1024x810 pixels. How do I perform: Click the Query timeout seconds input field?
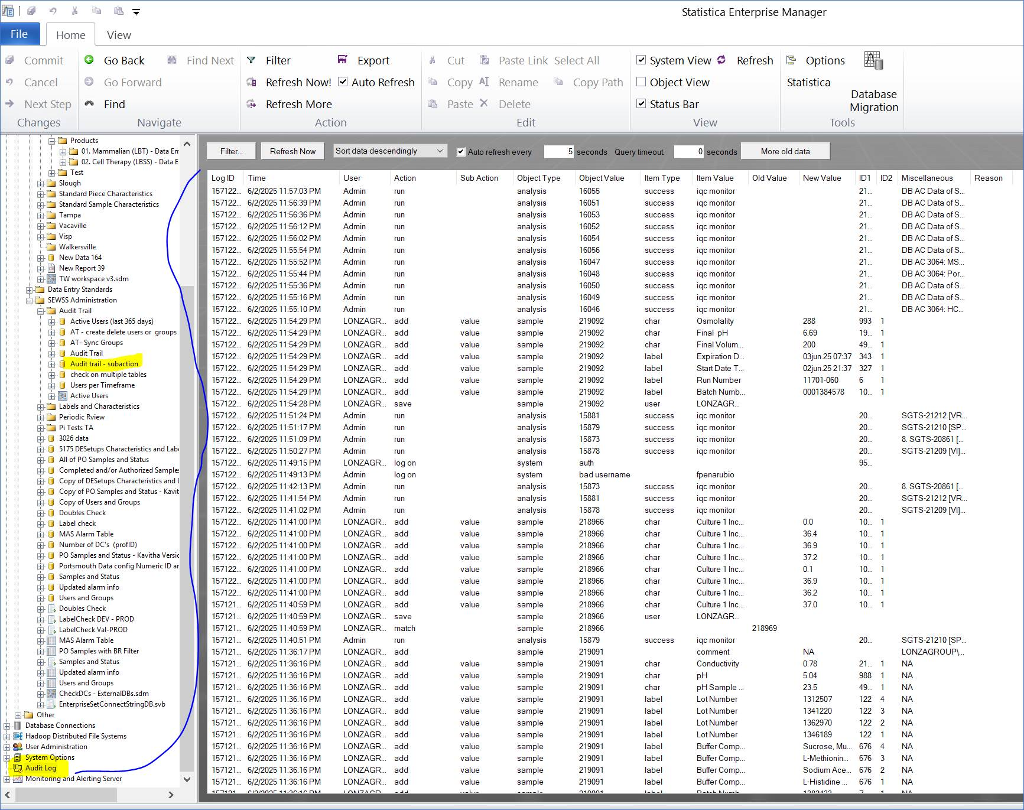688,152
